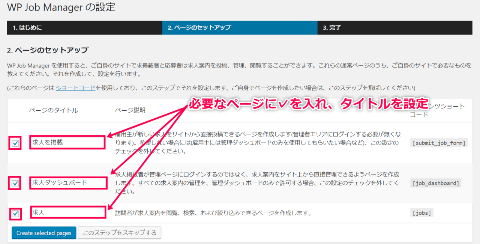This screenshot has width=480, height=244.
Task: Click このステップをスキップする button
Action: (120, 233)
